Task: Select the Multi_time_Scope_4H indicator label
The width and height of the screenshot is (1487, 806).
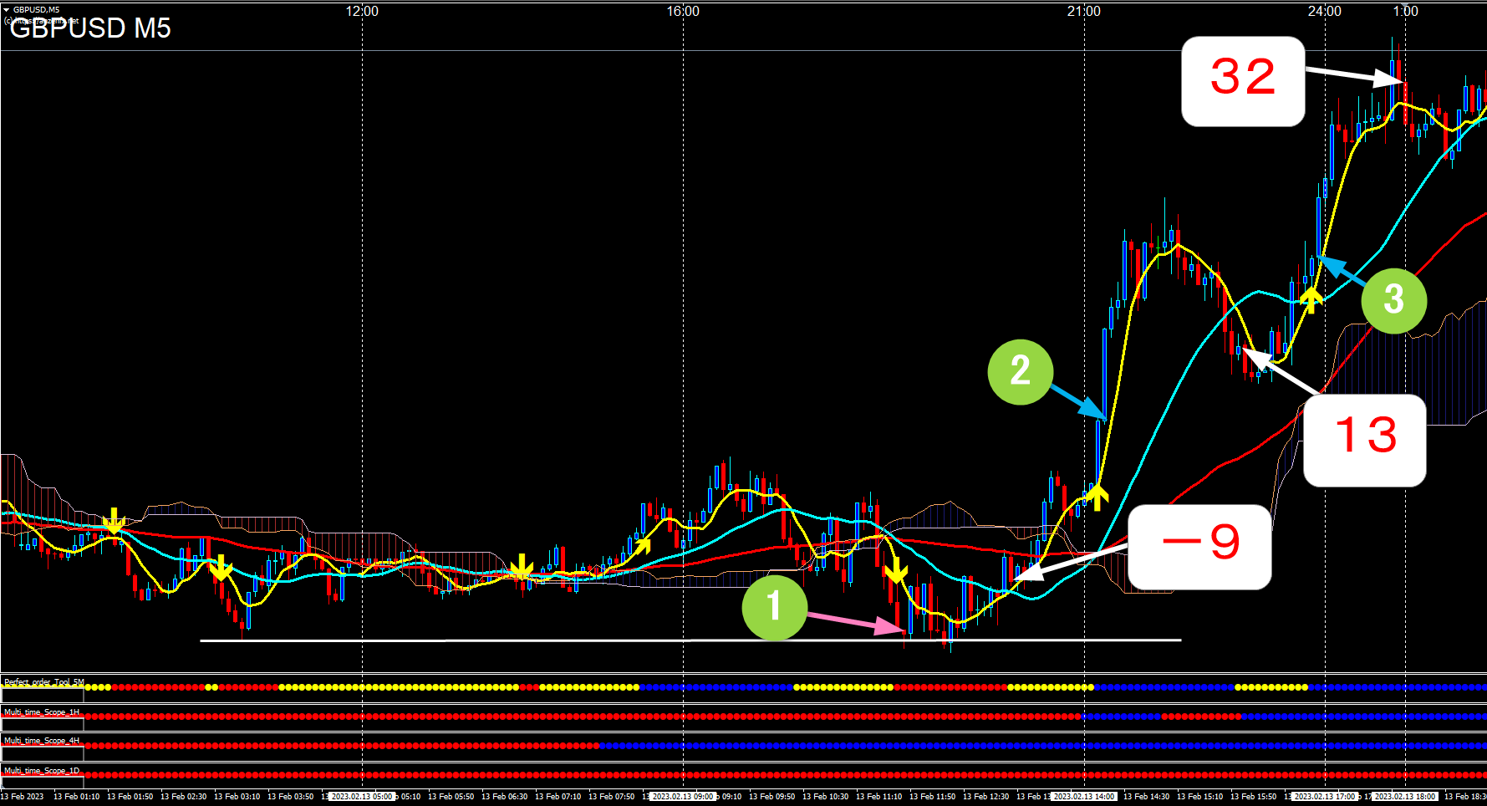Action: pyautogui.click(x=42, y=741)
